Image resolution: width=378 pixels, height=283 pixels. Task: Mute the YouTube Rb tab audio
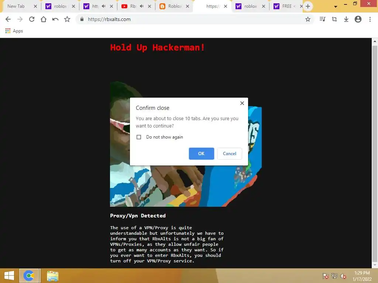(x=142, y=6)
